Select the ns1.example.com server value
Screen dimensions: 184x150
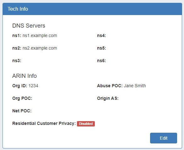pyautogui.click(x=40, y=35)
